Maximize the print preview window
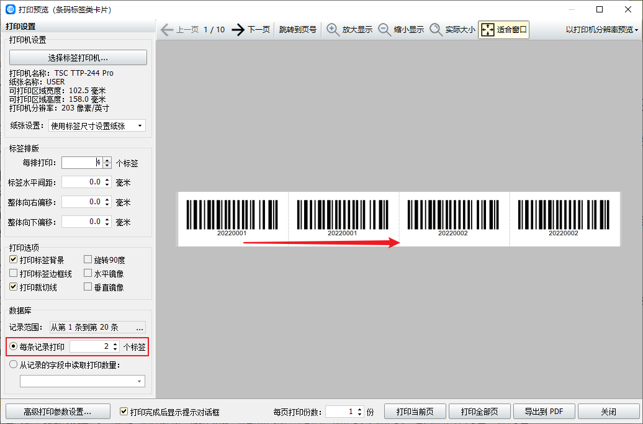Viewport: 643px width, 424px height. click(600, 9)
